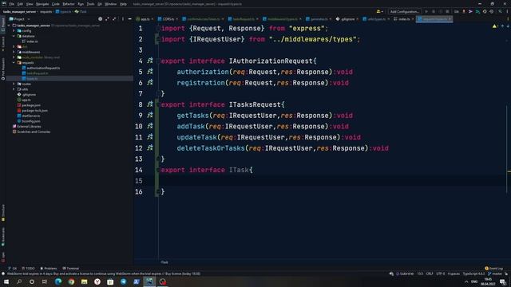Click the Run play icon in toolbar
Screen dimensions: 511x287
coord(426,12)
